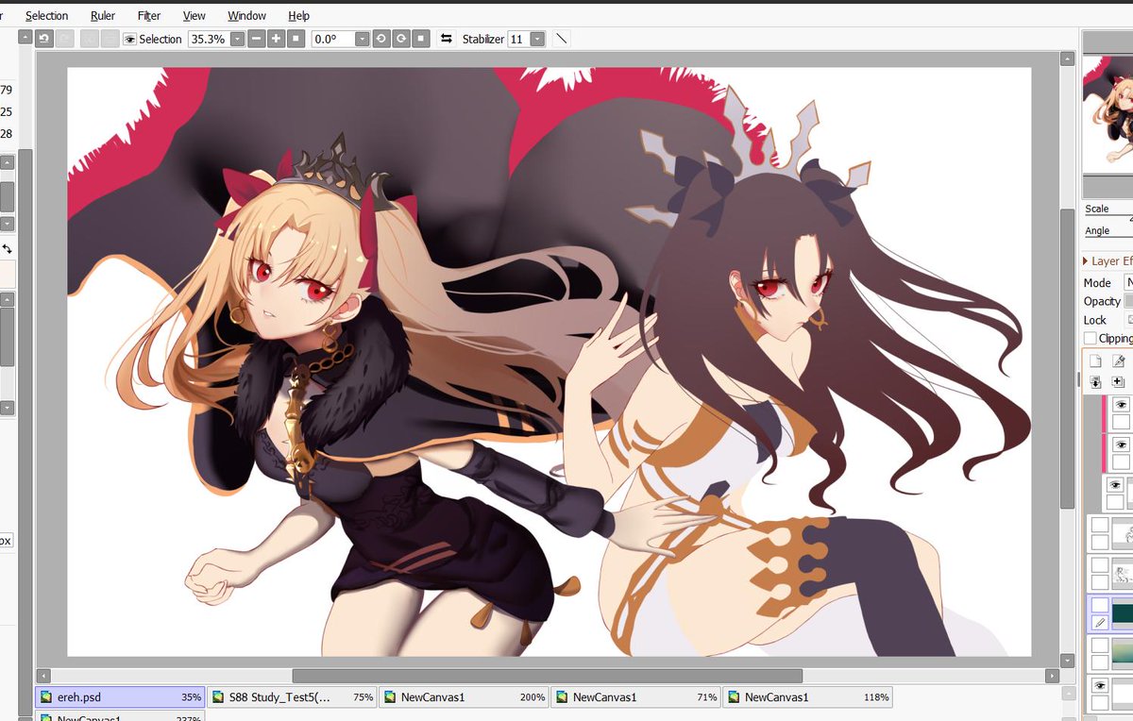Open the Selection menu
The image size is (1133, 721).
(47, 15)
